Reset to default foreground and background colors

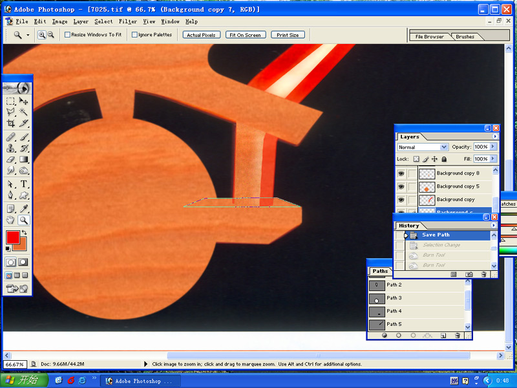8,248
